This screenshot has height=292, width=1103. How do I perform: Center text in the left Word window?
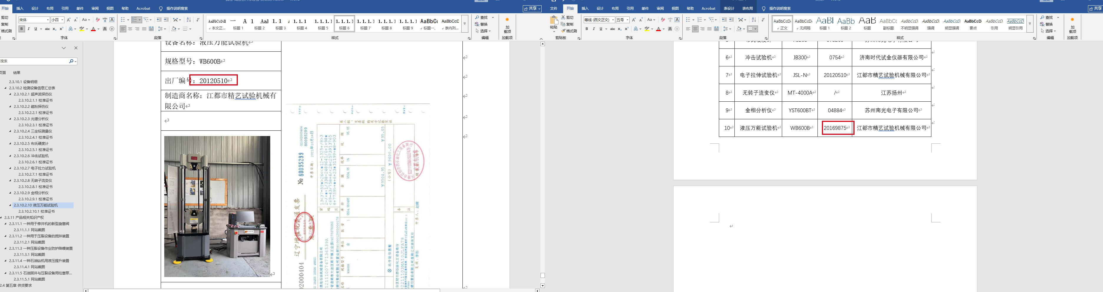pos(130,29)
